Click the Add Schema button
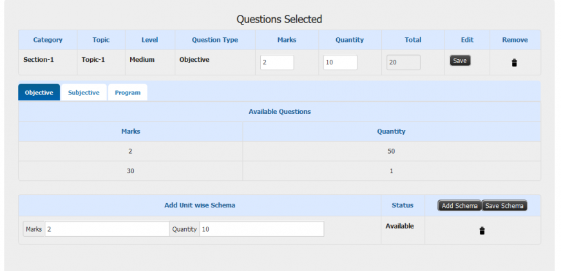The image size is (561, 271). (x=459, y=205)
